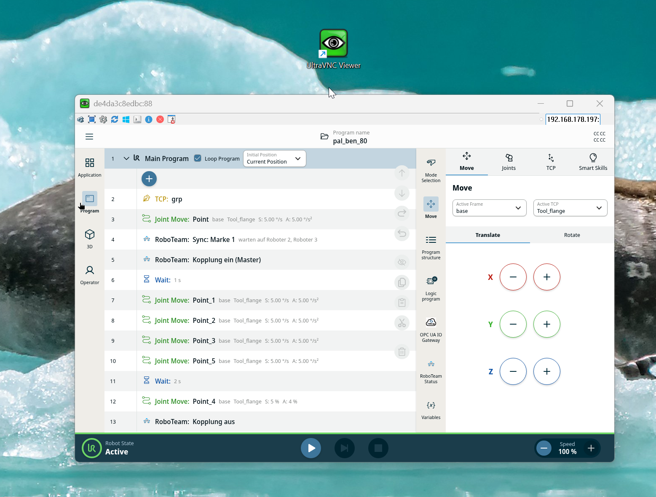Switch to the Program view in left sidebar
The height and width of the screenshot is (497, 656).
90,202
